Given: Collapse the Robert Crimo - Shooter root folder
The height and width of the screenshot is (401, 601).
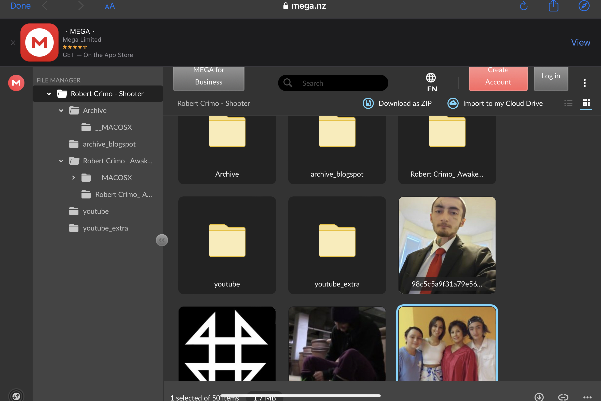Looking at the screenshot, I should click(49, 94).
